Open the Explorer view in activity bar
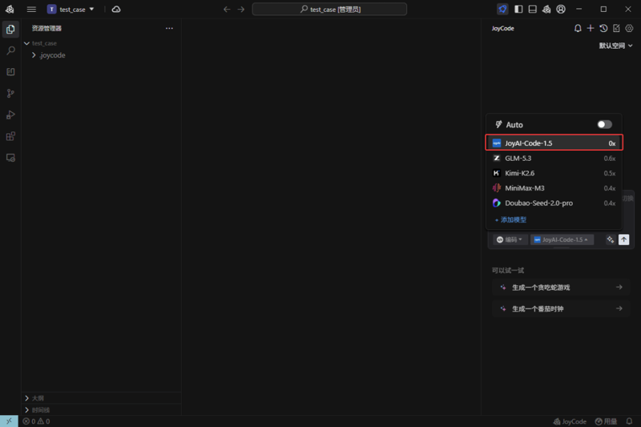The height and width of the screenshot is (427, 641). (x=10, y=30)
